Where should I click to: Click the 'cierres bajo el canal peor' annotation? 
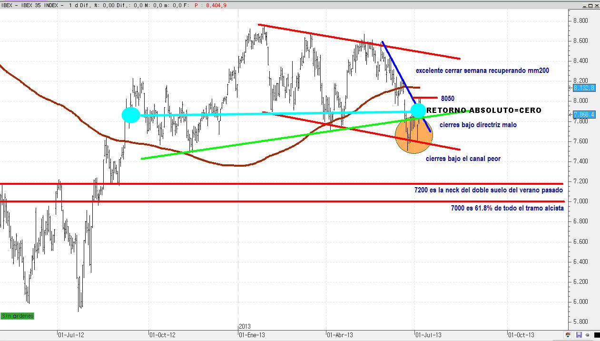pyautogui.click(x=463, y=159)
